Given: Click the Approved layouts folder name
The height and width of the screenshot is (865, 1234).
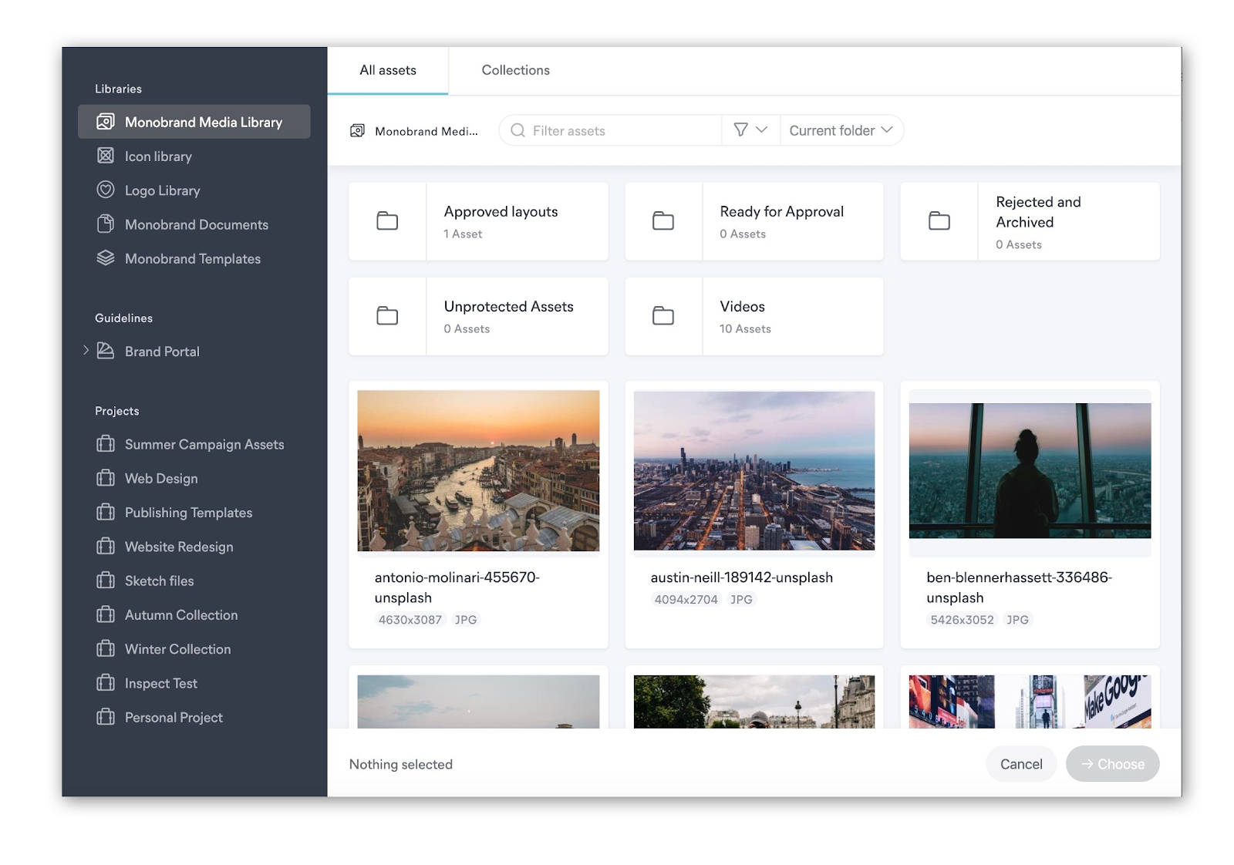Looking at the screenshot, I should pyautogui.click(x=501, y=211).
